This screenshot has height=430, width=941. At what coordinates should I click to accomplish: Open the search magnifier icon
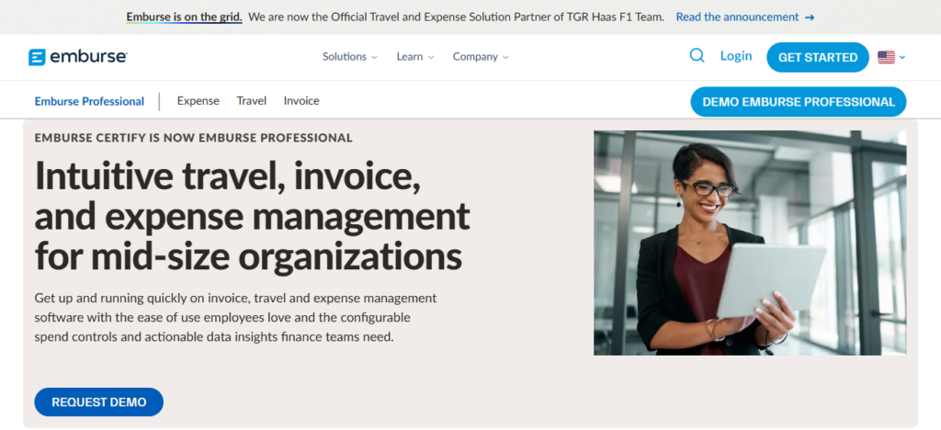pos(697,56)
